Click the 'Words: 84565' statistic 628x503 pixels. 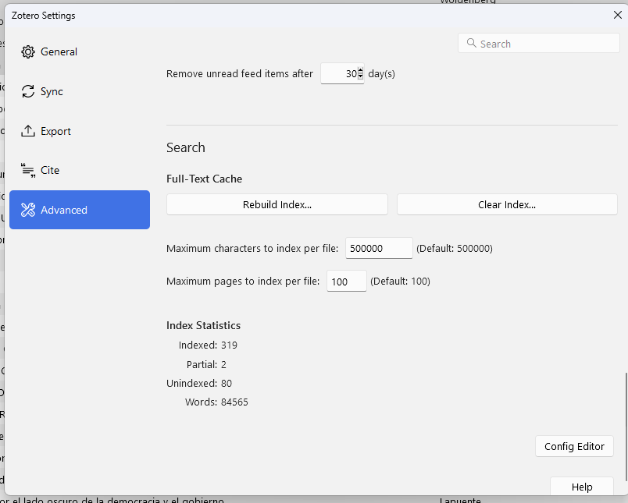coord(216,402)
